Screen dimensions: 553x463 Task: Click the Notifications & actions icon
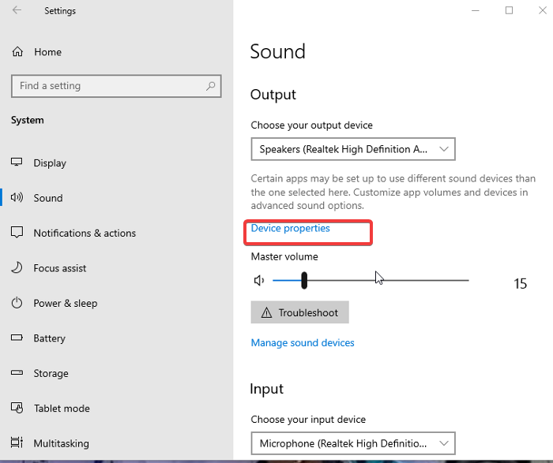coord(17,233)
